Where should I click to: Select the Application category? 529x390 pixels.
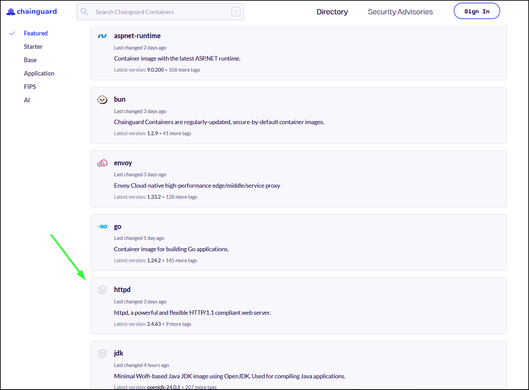click(x=39, y=74)
